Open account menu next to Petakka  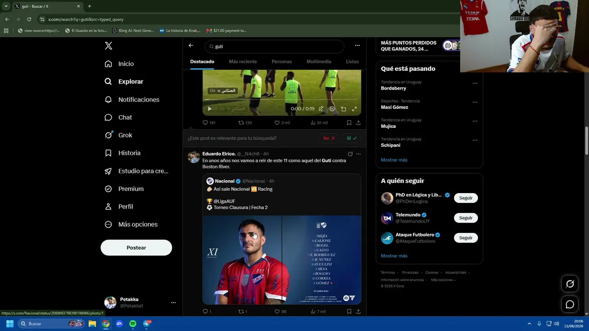pyautogui.click(x=173, y=302)
